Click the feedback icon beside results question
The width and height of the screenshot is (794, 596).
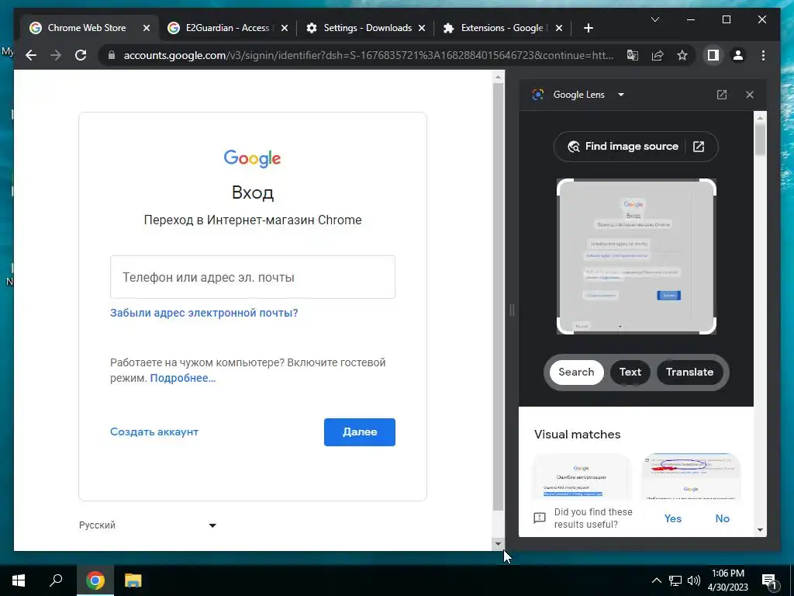540,518
